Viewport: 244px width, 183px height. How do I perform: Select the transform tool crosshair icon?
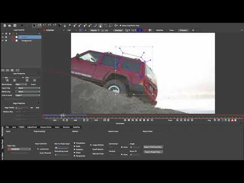(x=116, y=25)
